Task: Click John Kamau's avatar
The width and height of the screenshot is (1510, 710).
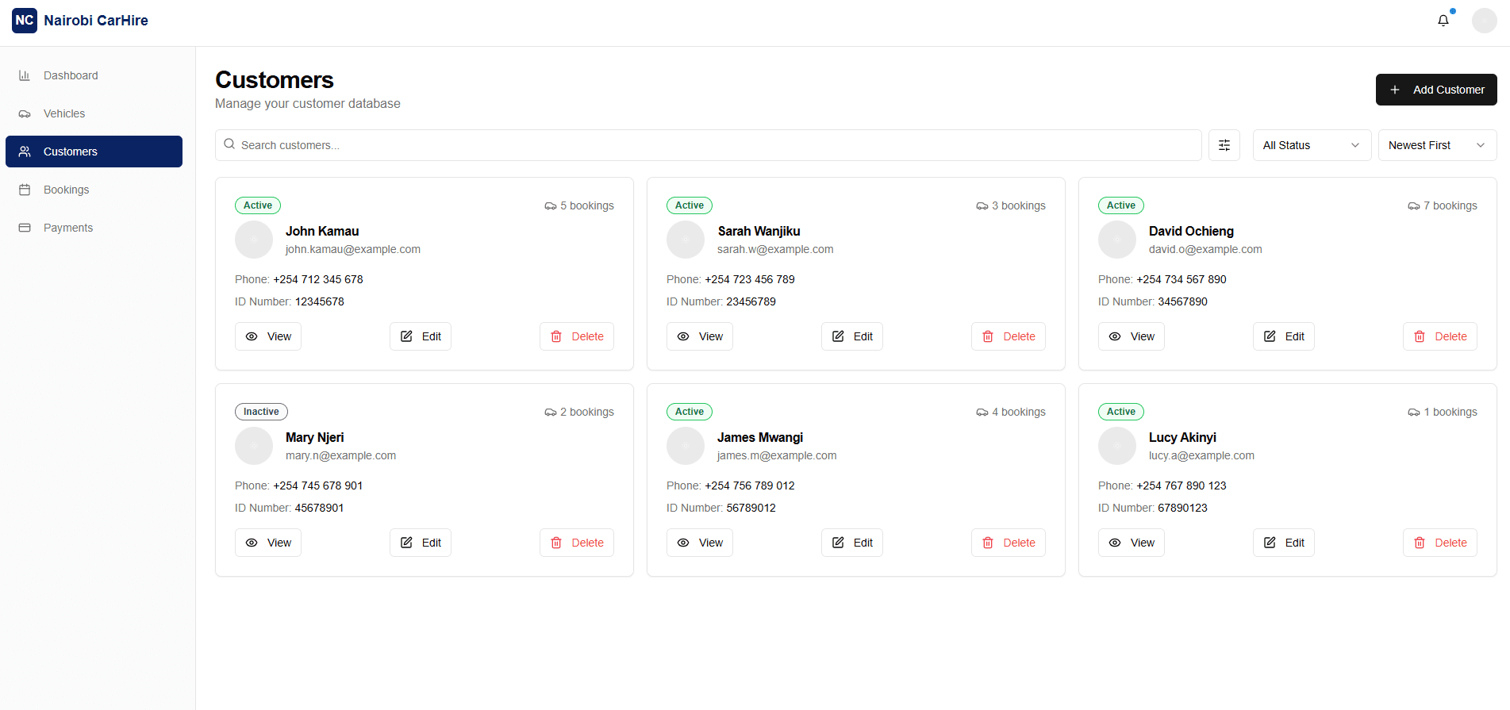Action: click(x=254, y=240)
